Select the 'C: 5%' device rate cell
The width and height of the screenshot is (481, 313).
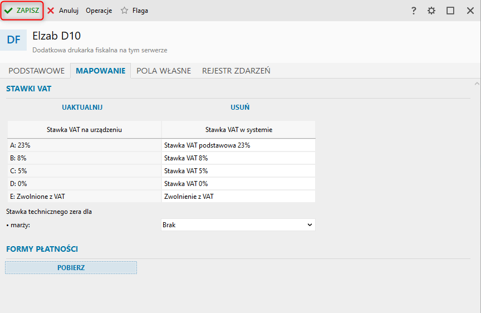(x=85, y=171)
